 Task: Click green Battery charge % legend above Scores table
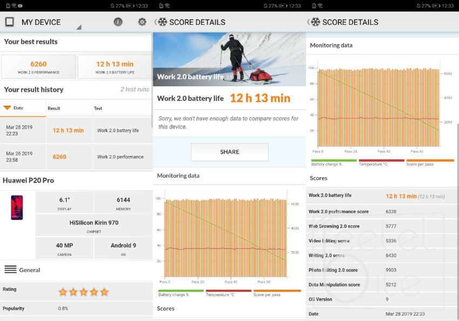tap(334, 162)
